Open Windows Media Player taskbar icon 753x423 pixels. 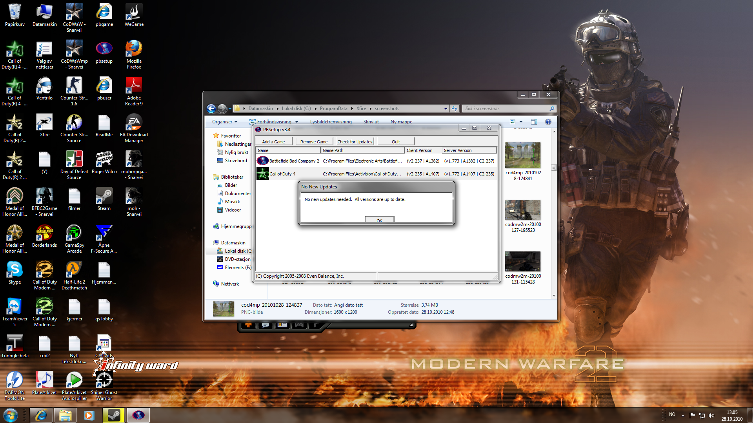pos(89,415)
